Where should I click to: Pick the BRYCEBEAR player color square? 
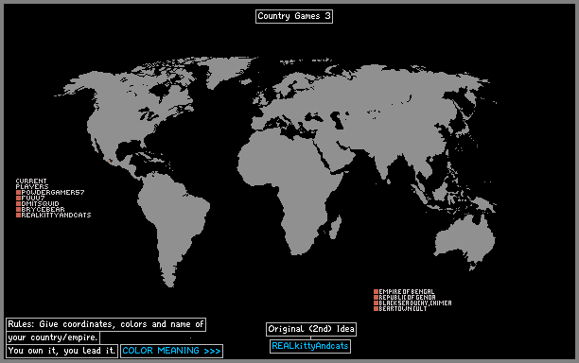click(x=18, y=210)
